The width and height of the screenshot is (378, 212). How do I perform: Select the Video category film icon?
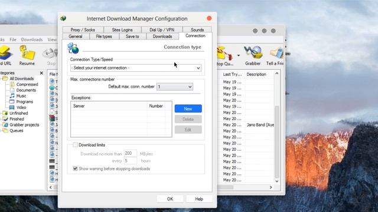click(x=12, y=107)
